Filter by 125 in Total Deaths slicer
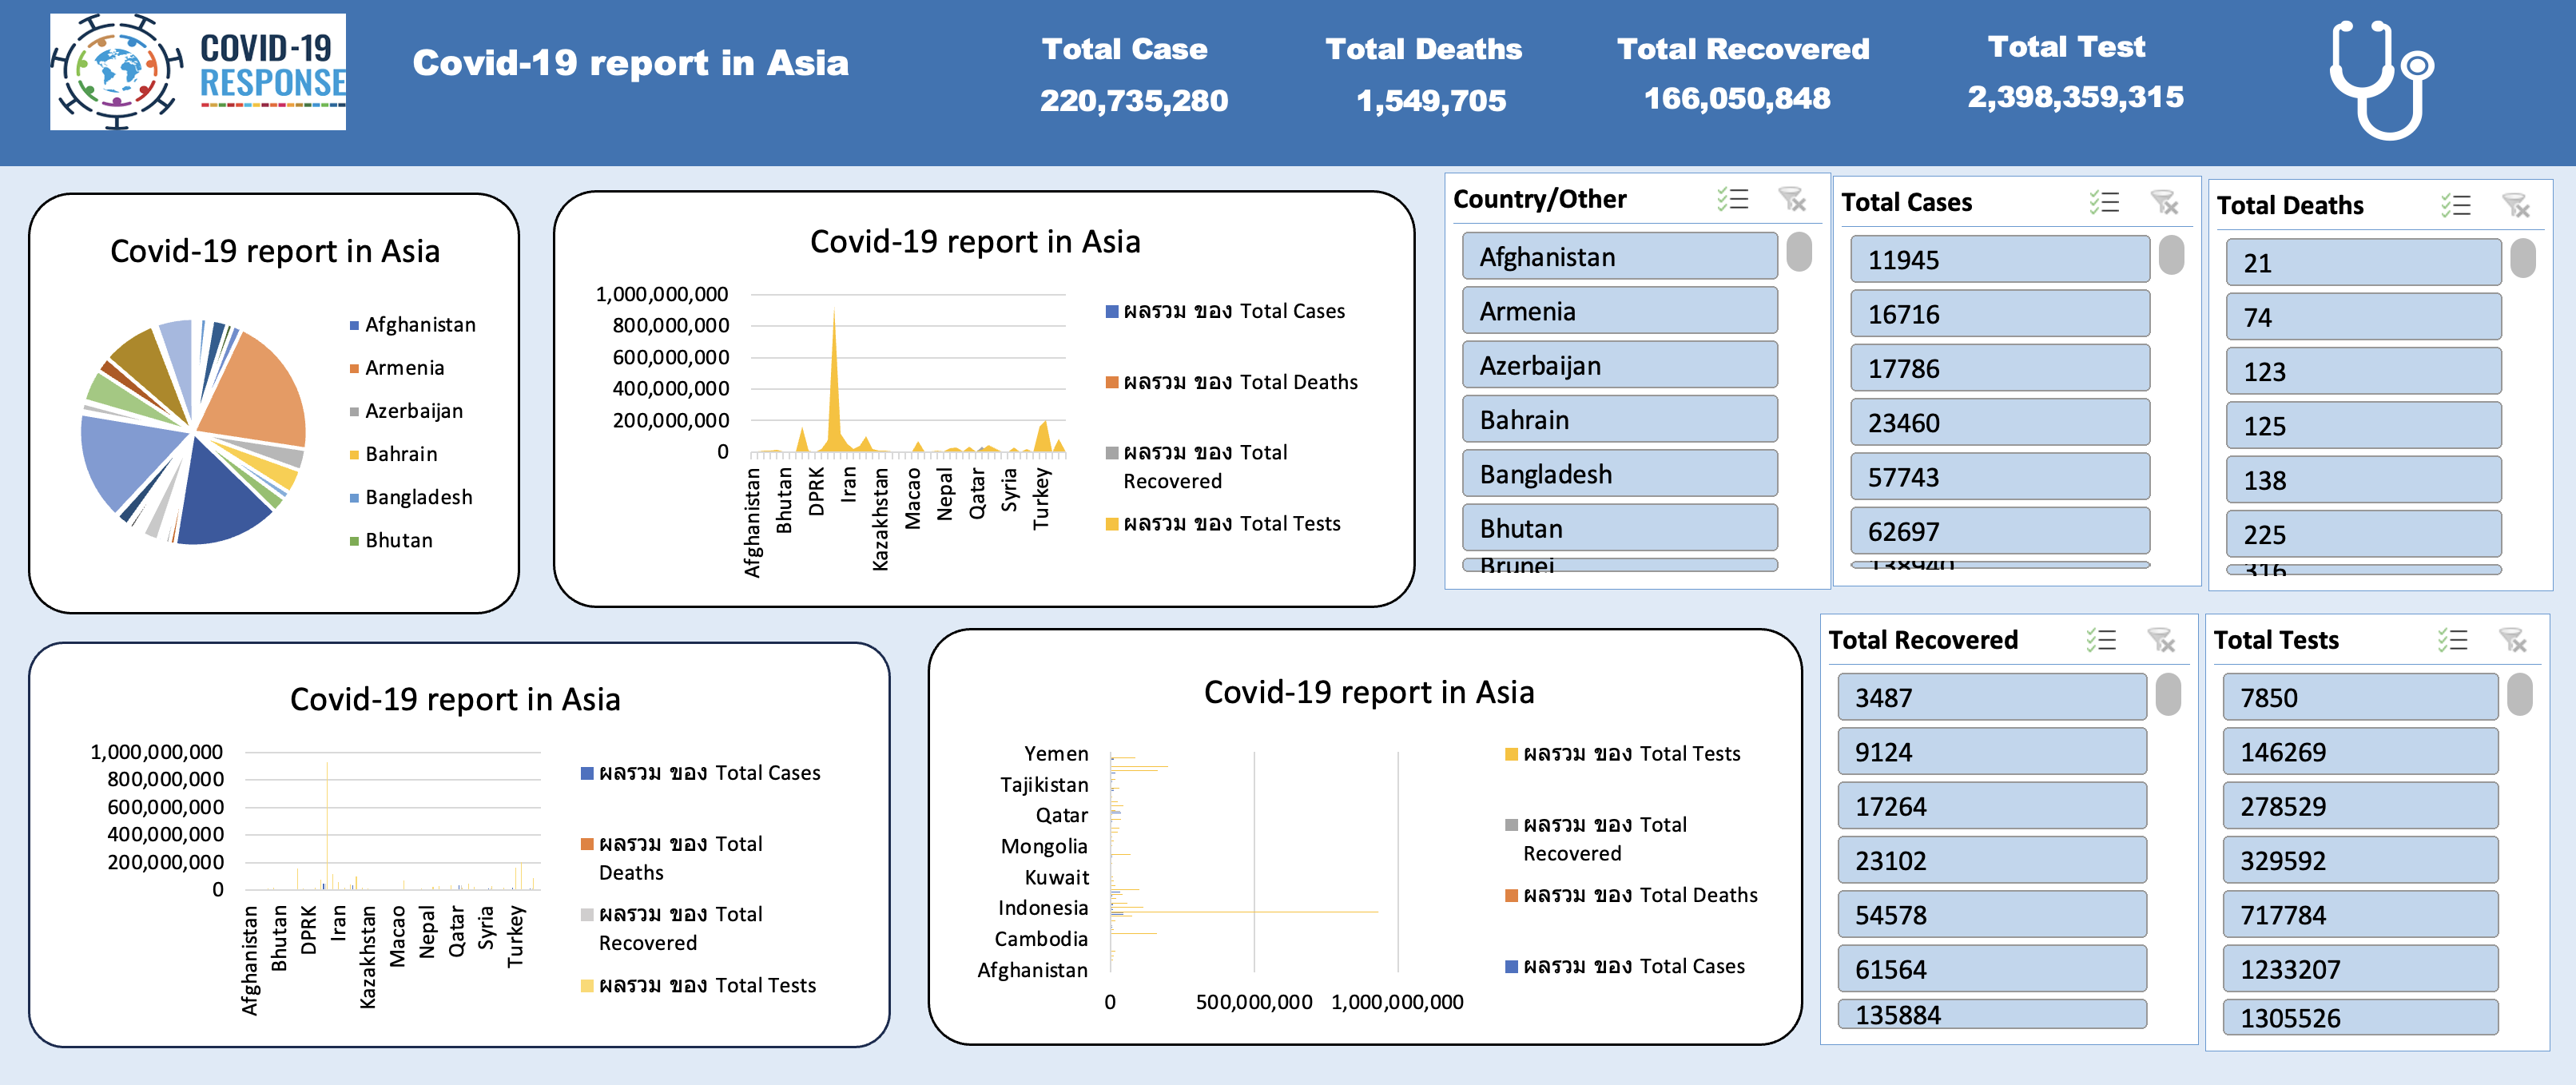 2363,426
